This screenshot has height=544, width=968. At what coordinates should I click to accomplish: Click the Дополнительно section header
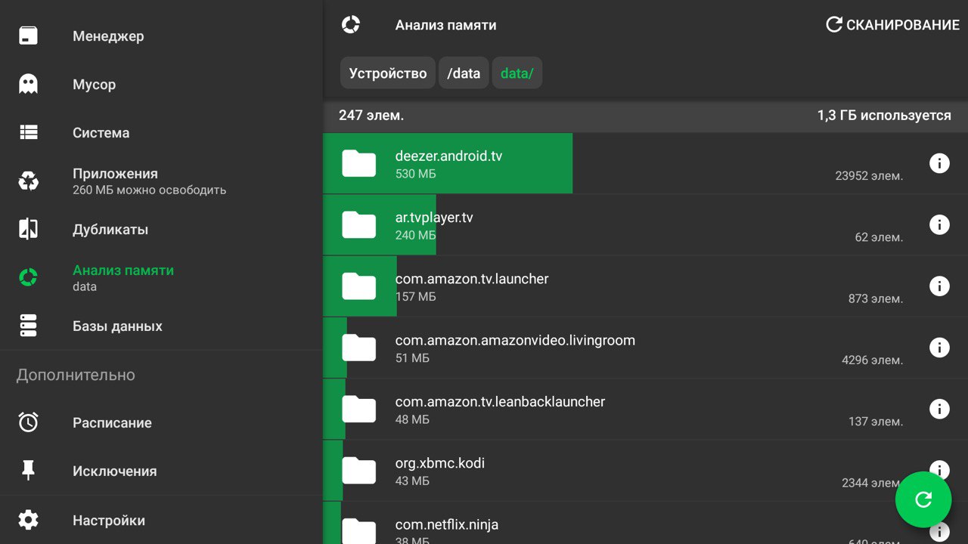click(x=76, y=375)
